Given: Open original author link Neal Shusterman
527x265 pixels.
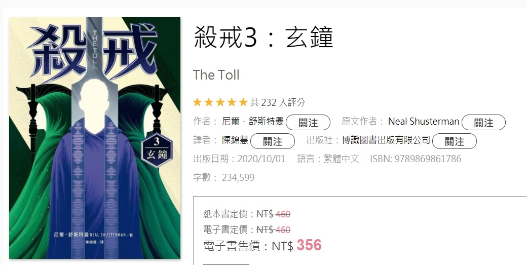Looking at the screenshot, I should (424, 121).
